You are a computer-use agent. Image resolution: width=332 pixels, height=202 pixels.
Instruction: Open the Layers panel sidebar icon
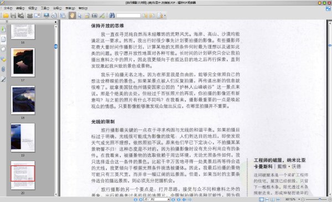[3, 49]
